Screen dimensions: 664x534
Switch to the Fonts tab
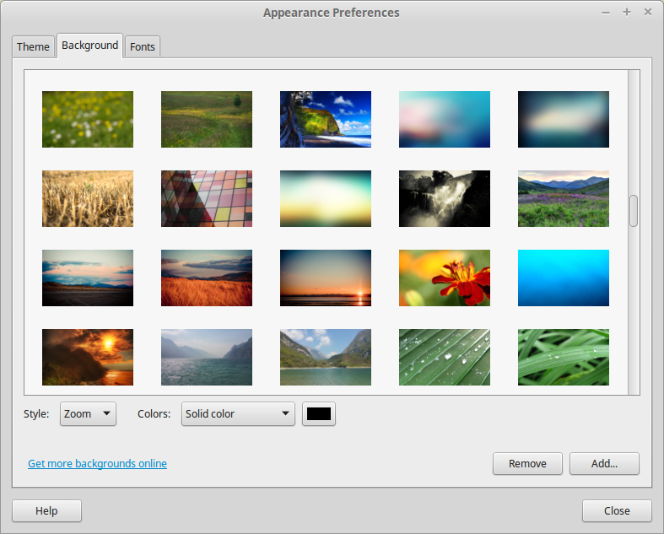pyautogui.click(x=143, y=46)
